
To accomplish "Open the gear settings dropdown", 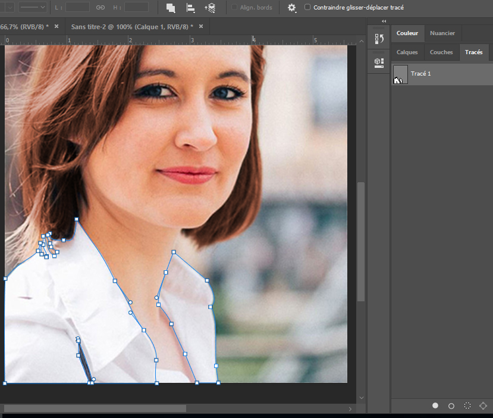I will pyautogui.click(x=291, y=8).
